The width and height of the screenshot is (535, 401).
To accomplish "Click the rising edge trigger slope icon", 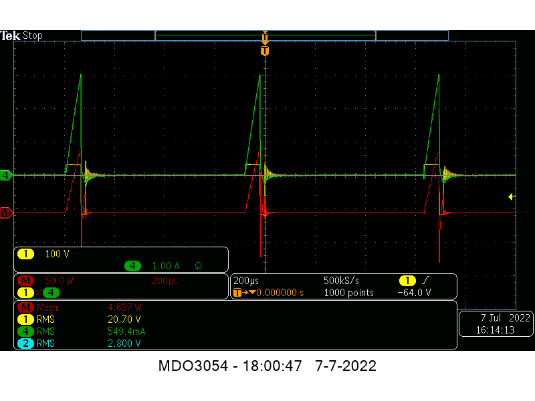I will tap(425, 281).
